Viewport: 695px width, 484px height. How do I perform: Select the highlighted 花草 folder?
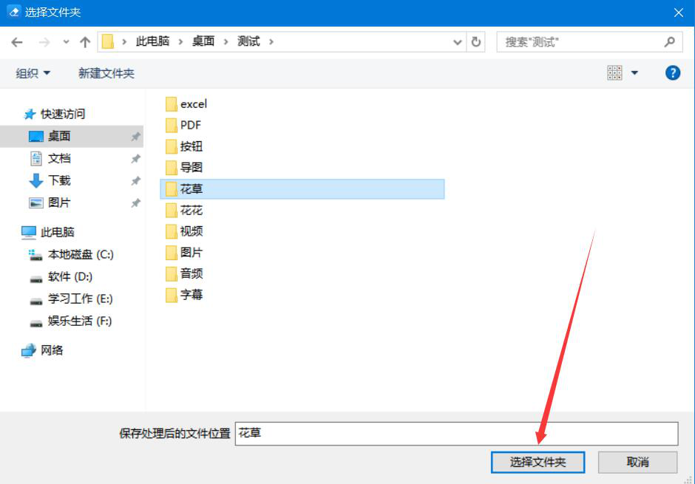pos(302,189)
